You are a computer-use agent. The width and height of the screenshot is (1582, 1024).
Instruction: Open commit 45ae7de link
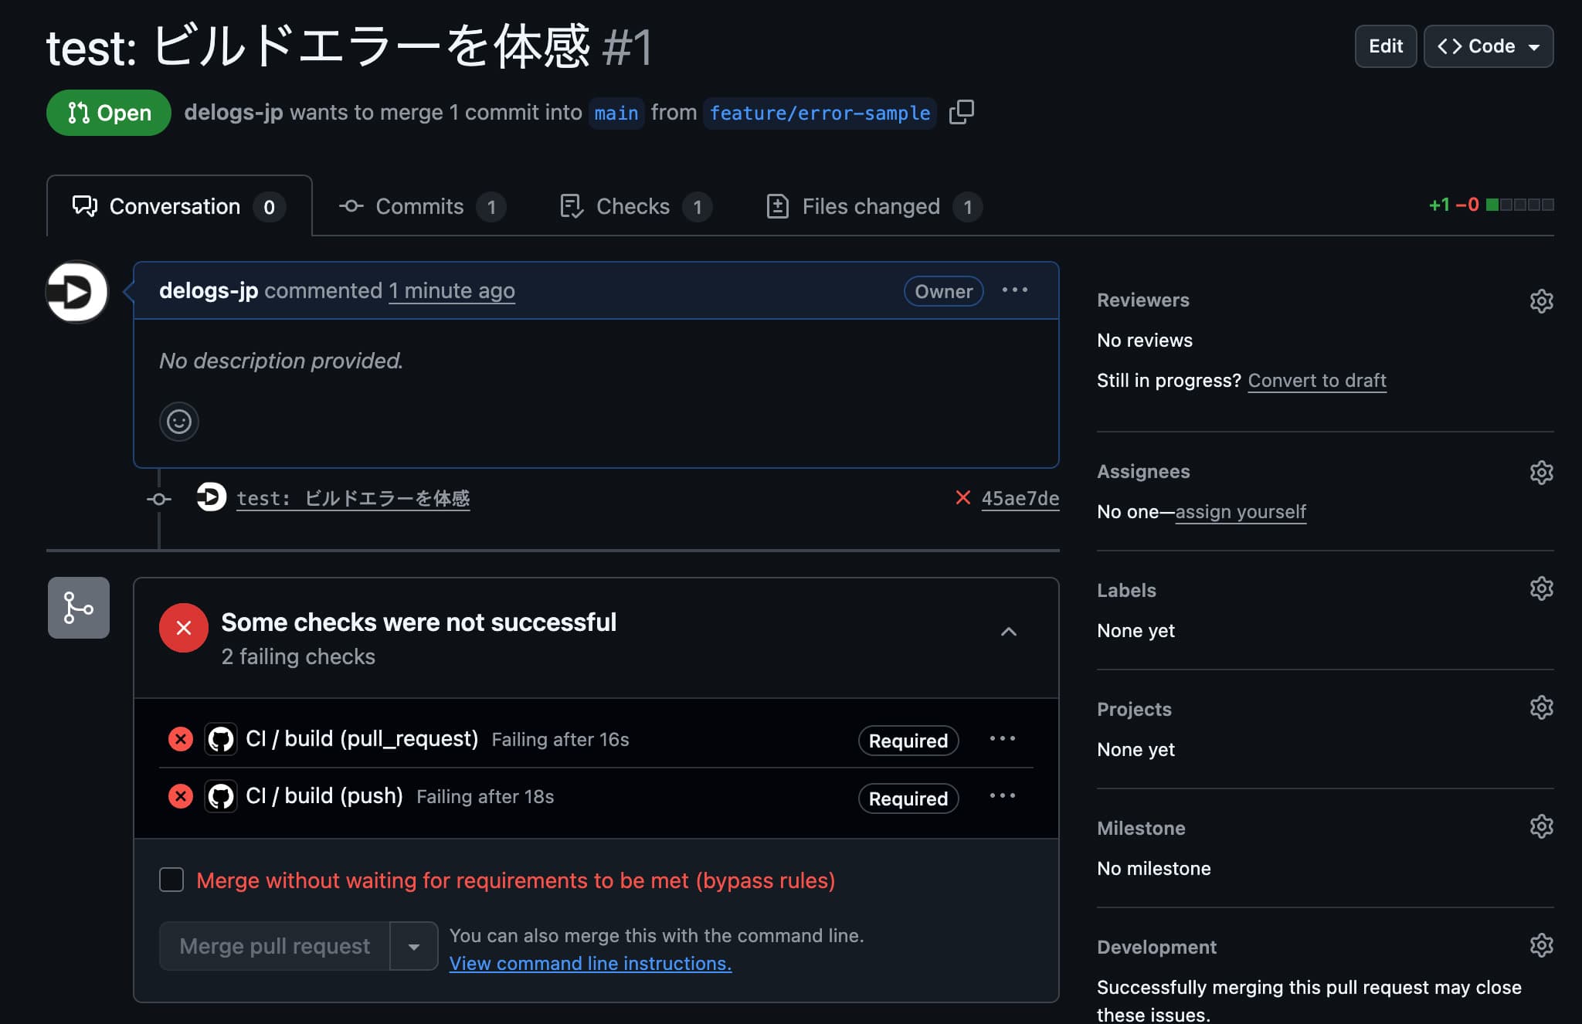coord(1020,498)
